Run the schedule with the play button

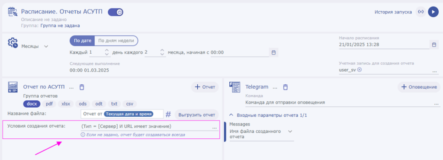(x=433, y=12)
